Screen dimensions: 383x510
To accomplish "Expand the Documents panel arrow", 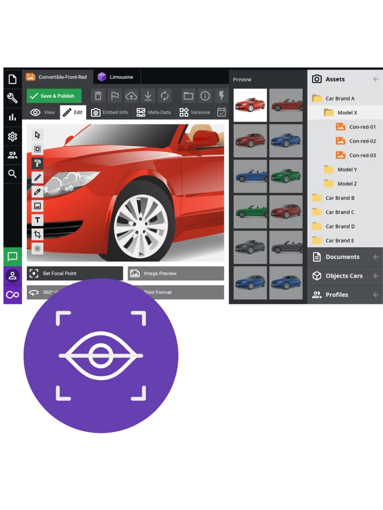I will (x=376, y=257).
